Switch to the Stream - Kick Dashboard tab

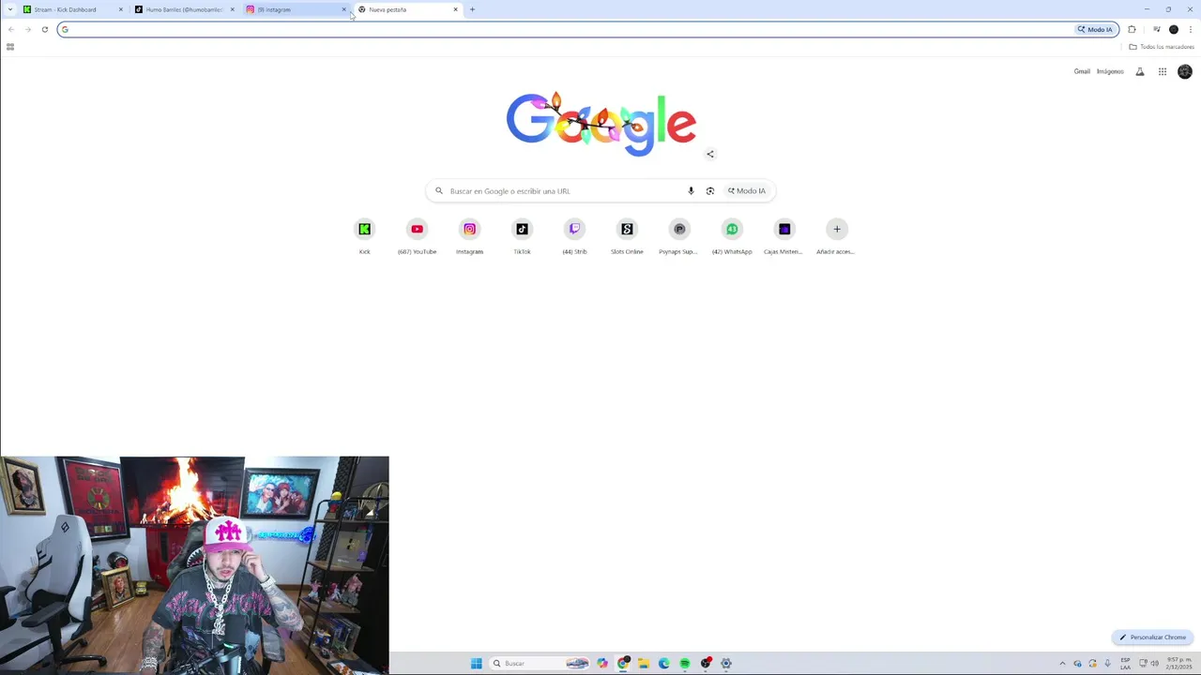(x=73, y=9)
